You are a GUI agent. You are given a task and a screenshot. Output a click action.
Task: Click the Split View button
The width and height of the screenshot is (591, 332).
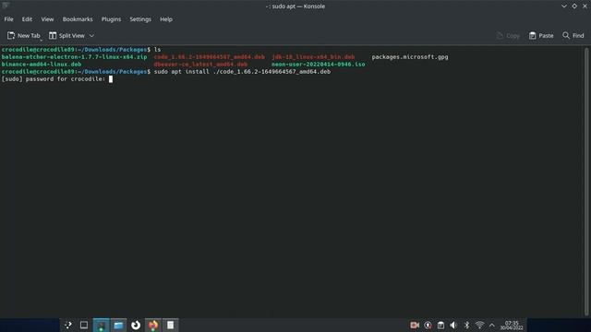(x=67, y=35)
